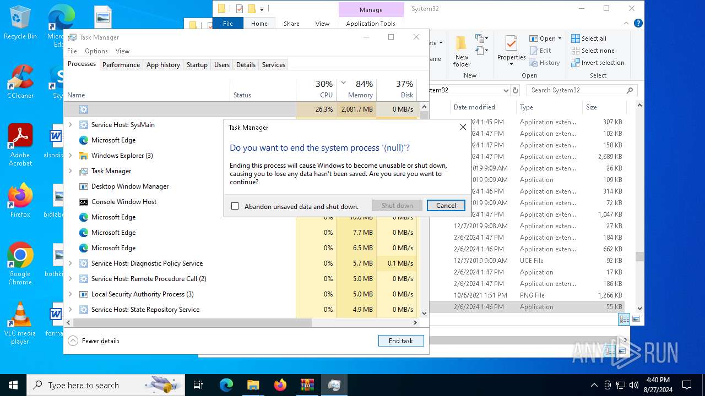Viewport: 705px width, 396px height.
Task: Select the Desktop Window Manager icon
Action: coord(84,186)
